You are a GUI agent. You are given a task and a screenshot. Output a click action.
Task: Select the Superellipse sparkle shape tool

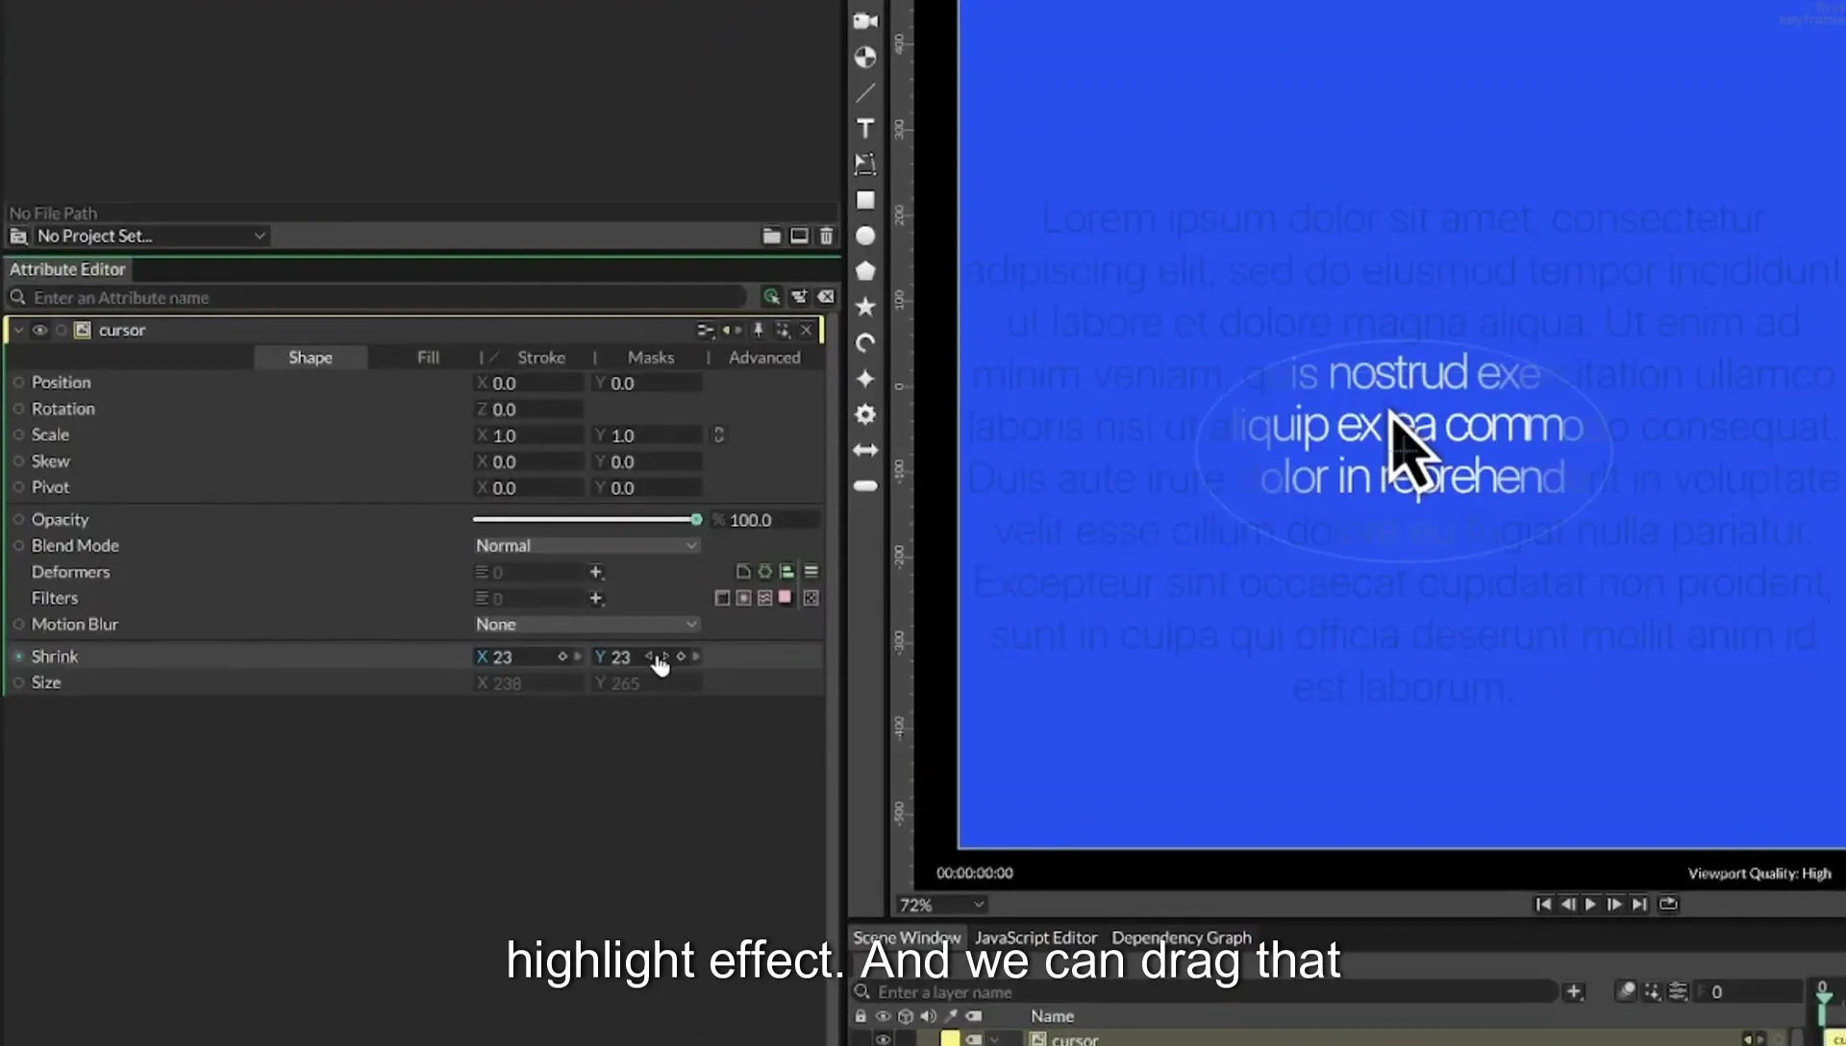click(865, 379)
